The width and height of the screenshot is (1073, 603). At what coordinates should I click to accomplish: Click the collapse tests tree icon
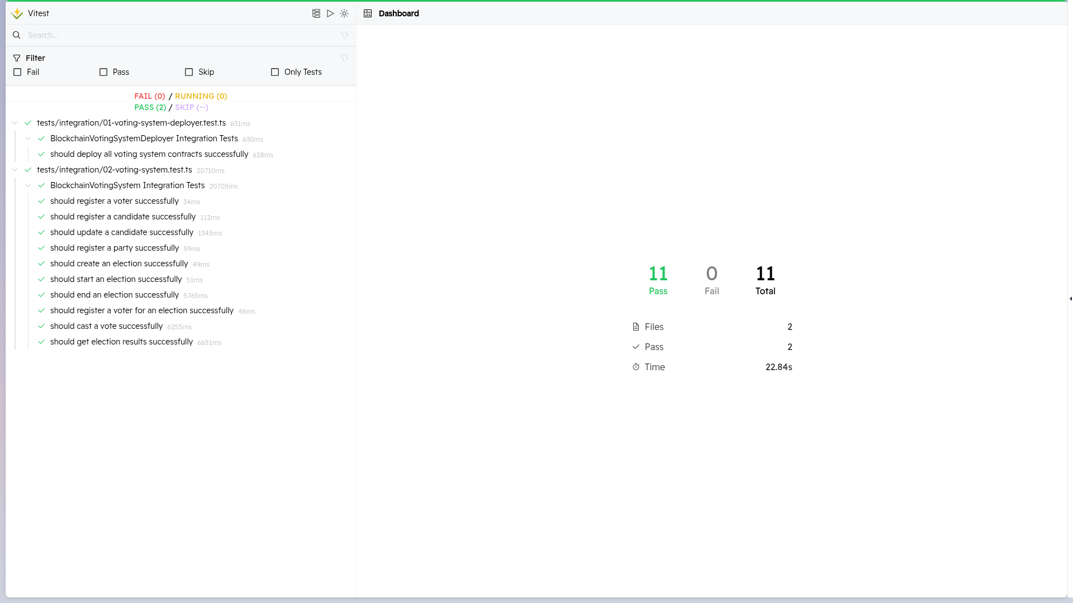316,13
